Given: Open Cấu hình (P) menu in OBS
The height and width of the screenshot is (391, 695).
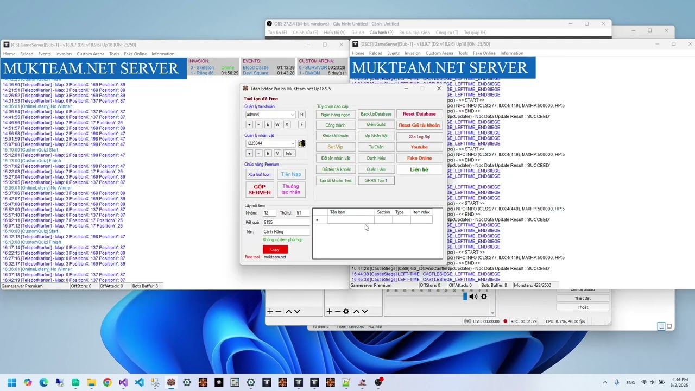Looking at the screenshot, I should (381, 33).
